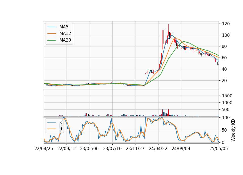
Task: Click the green MA20 line peak near 90
Action: 184,41
